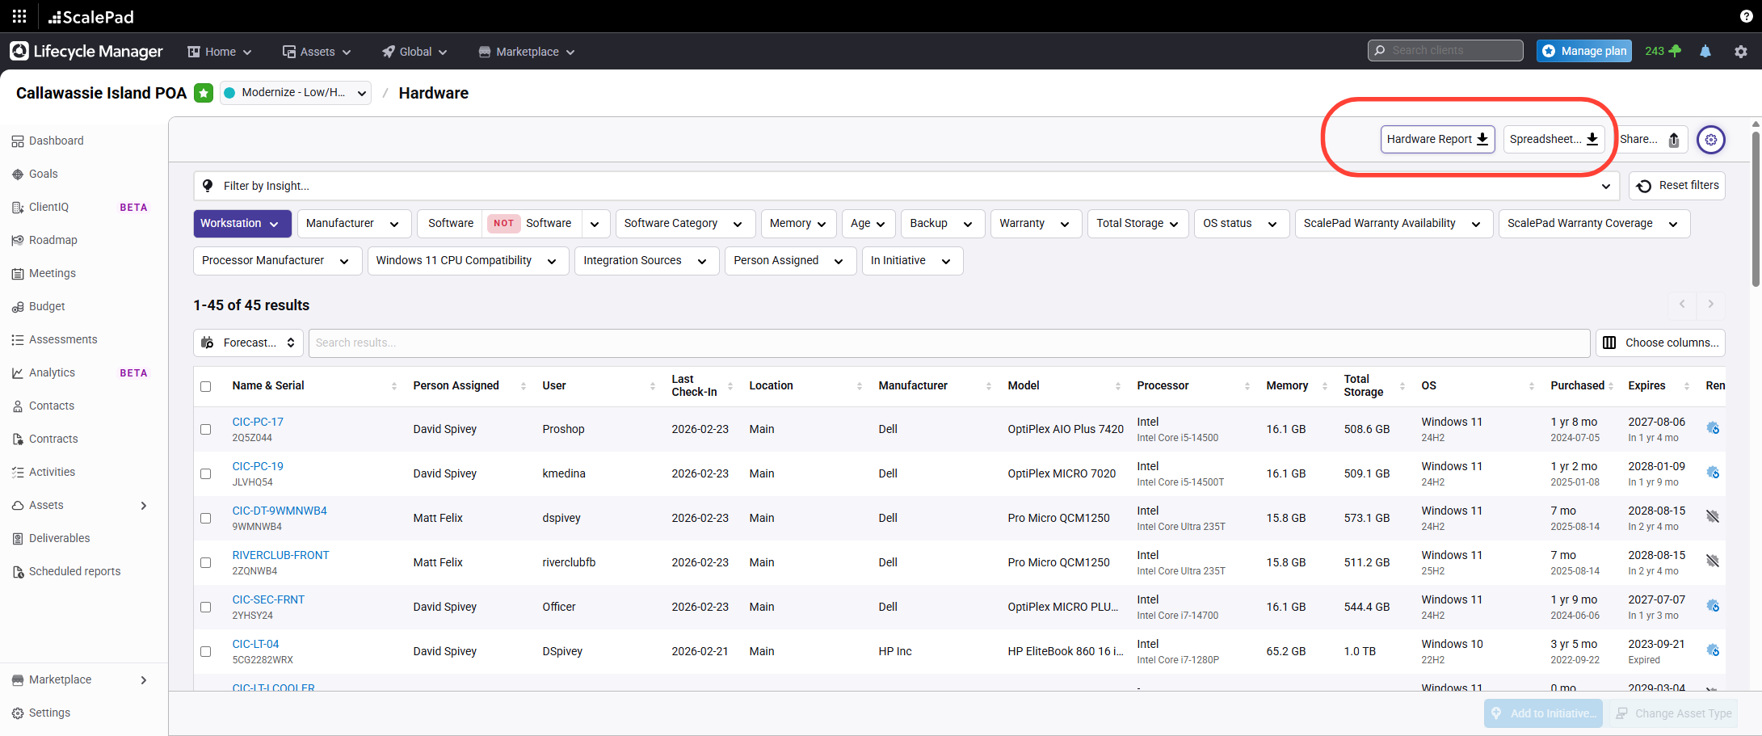Expand the Filter by Insight dropdown
Image resolution: width=1762 pixels, height=736 pixels.
905,186
